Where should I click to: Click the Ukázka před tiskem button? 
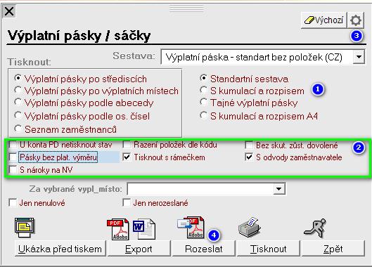(x=60, y=249)
